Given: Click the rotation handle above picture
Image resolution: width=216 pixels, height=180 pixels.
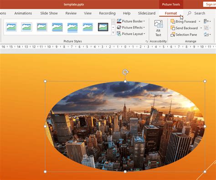Looking at the screenshot, I should 125,72.
